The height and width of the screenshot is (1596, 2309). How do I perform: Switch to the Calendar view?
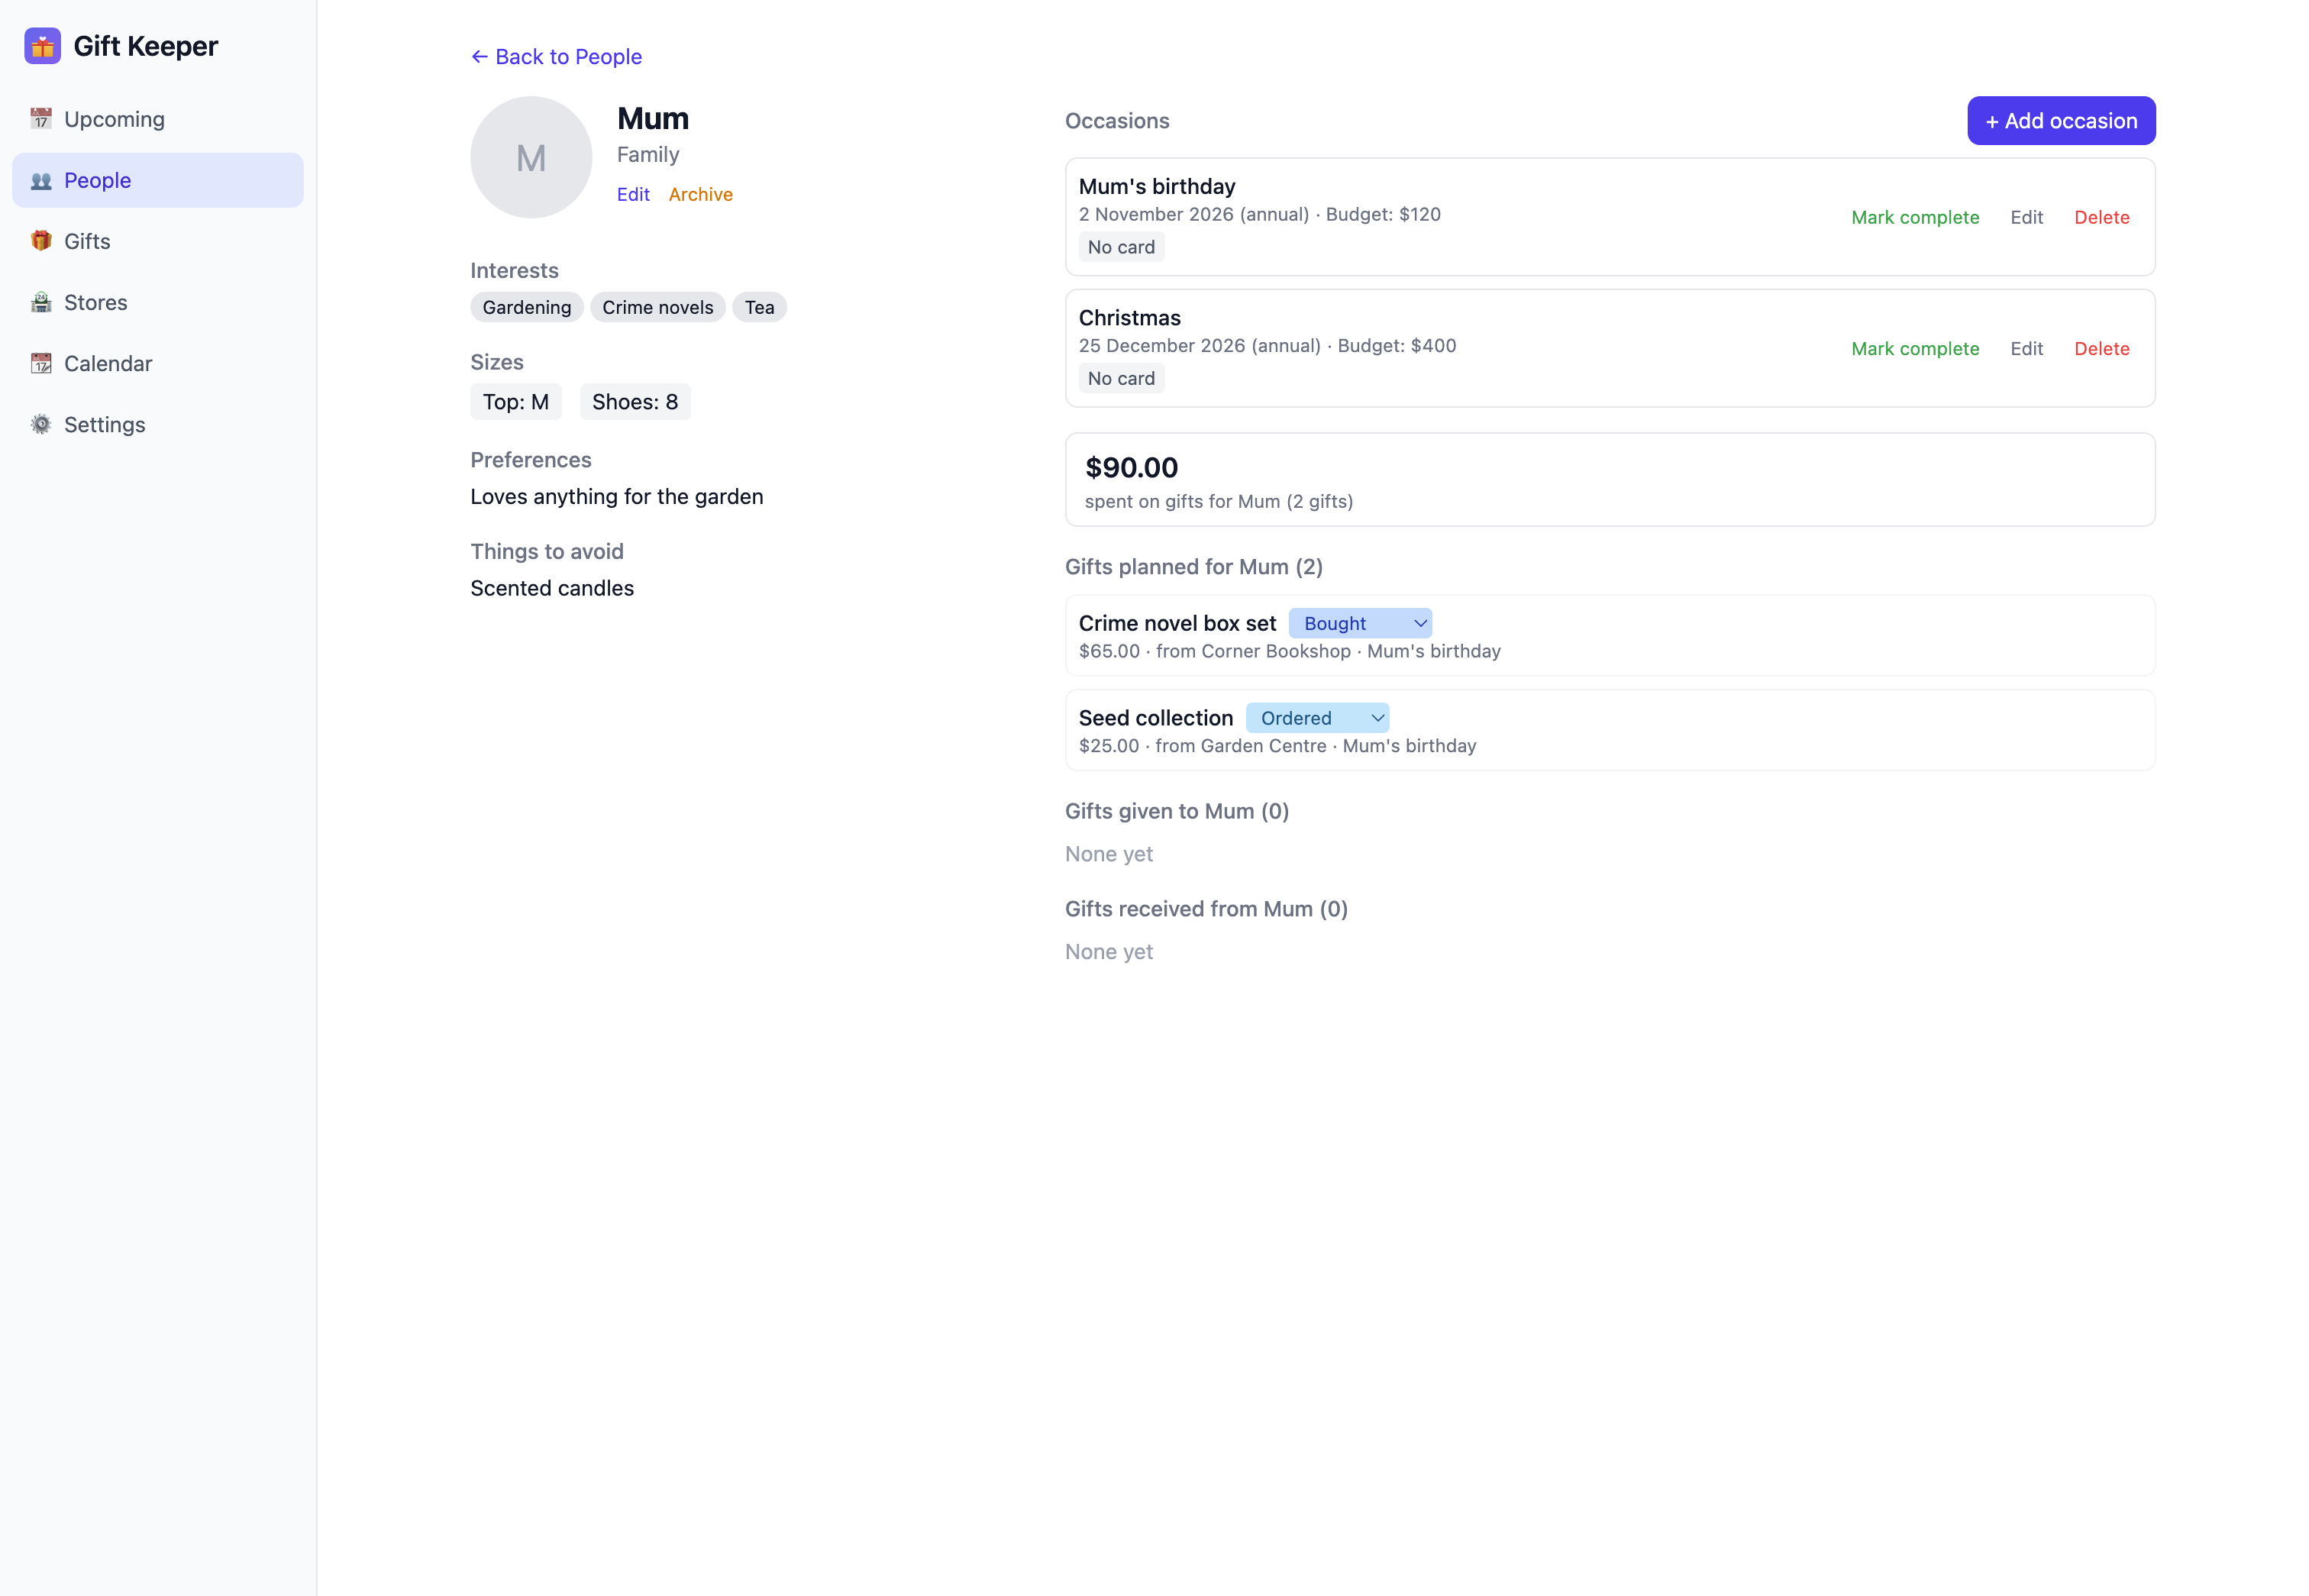pyautogui.click(x=158, y=363)
